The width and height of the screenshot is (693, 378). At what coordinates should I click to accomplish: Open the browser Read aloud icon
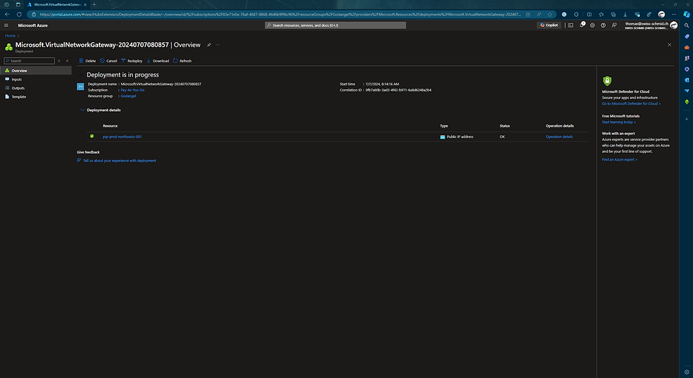539,14
